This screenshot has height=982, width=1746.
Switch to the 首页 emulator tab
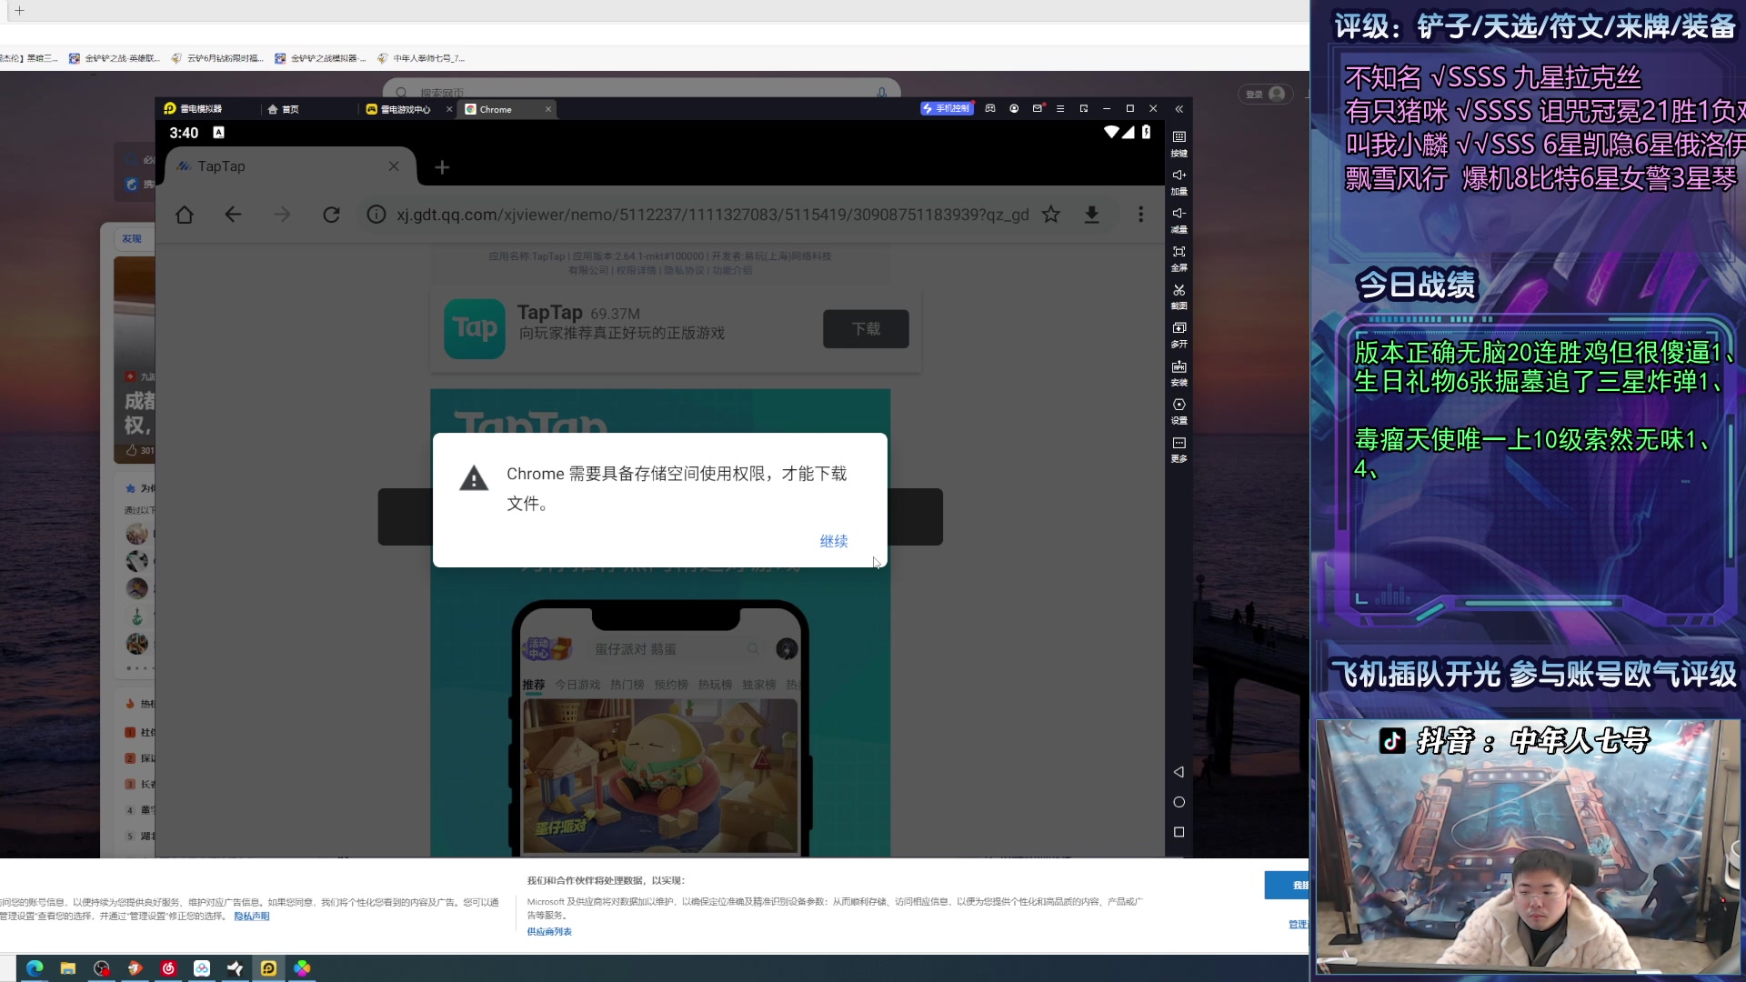(283, 109)
